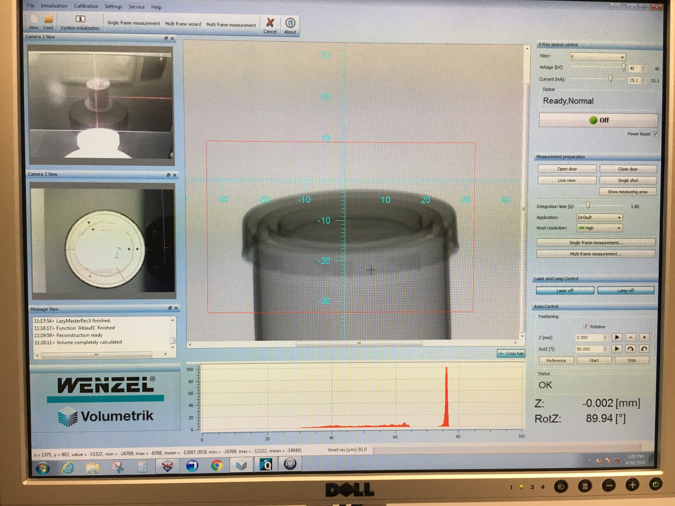
Task: Toggle X-Ray source Off button
Action: 599,120
